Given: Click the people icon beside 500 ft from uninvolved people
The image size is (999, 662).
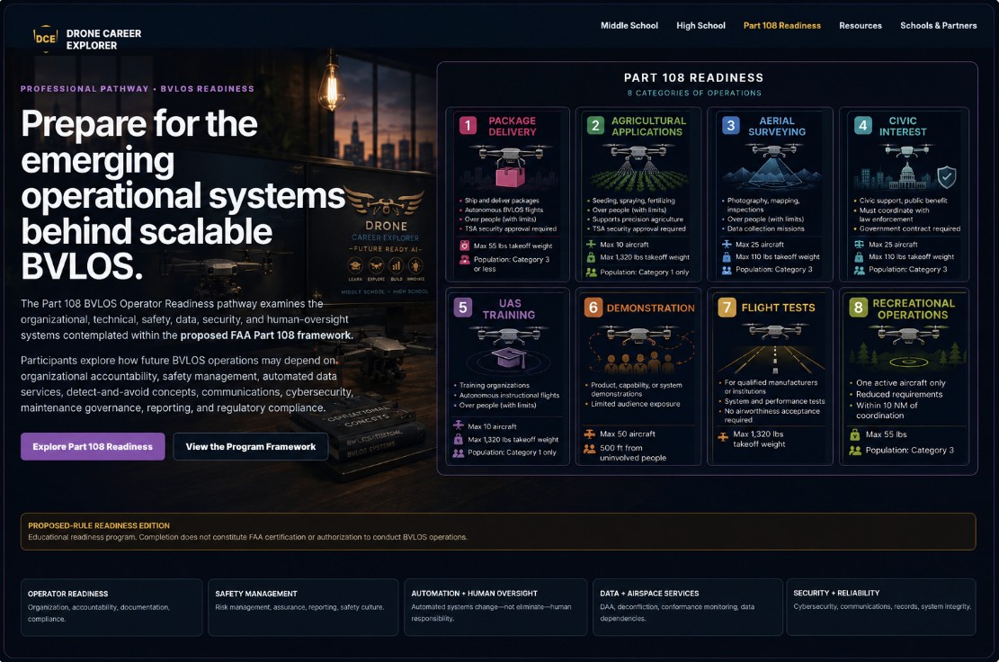Looking at the screenshot, I should (589, 449).
